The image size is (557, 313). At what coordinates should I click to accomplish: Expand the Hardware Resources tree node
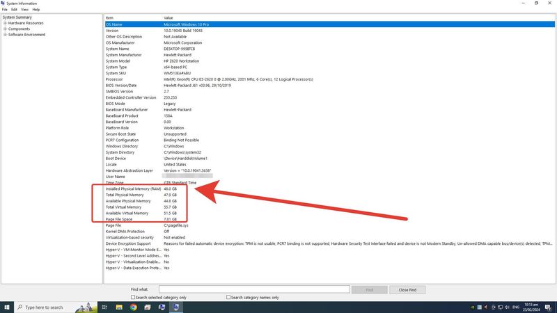click(5, 23)
